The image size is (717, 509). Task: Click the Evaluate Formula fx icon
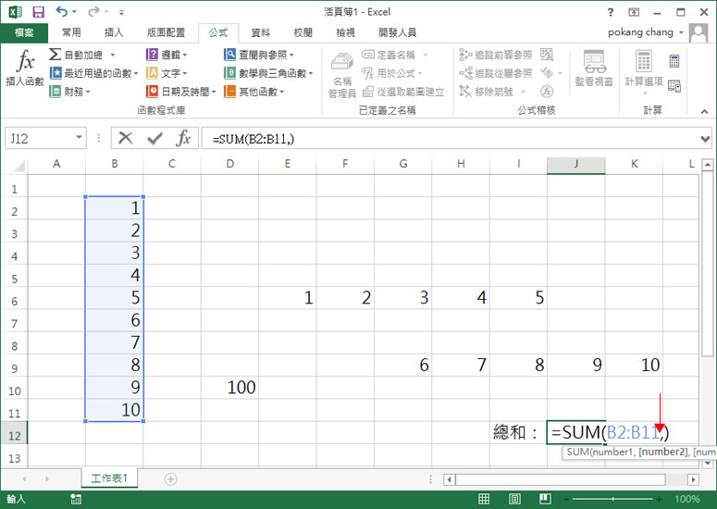(x=547, y=92)
